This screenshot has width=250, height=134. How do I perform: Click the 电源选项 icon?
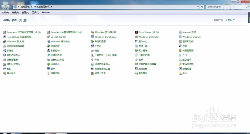48,46
